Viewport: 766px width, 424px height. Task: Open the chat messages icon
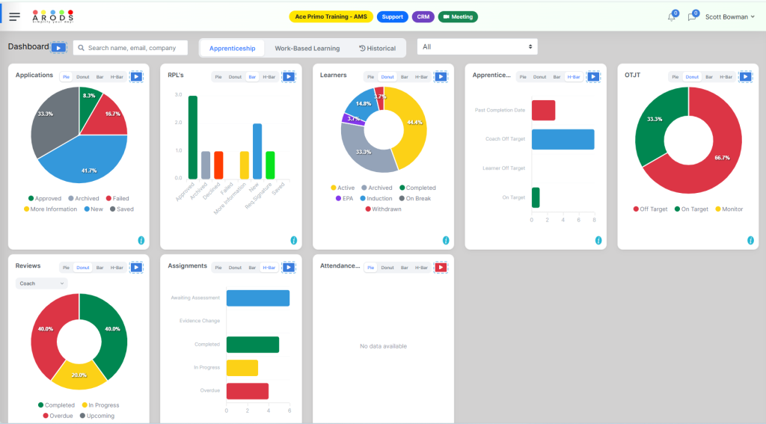point(692,16)
